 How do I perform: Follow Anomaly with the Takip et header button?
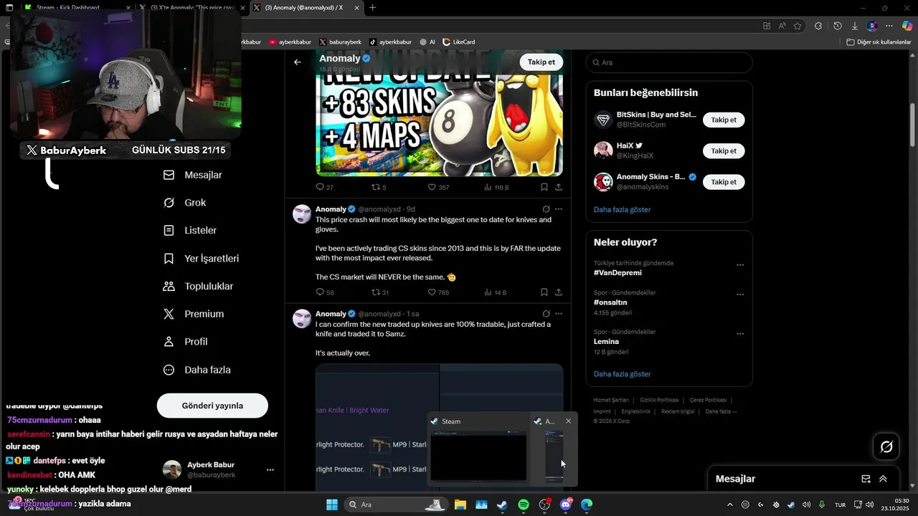point(541,62)
